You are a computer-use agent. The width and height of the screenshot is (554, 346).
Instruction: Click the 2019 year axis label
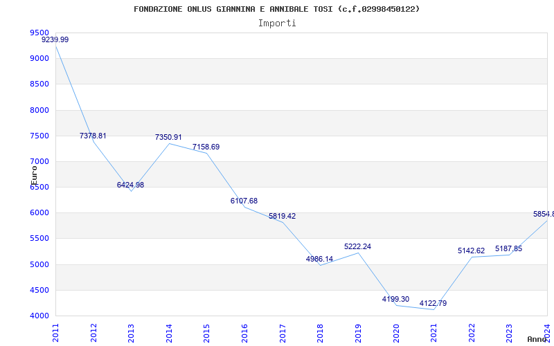(x=358, y=333)
